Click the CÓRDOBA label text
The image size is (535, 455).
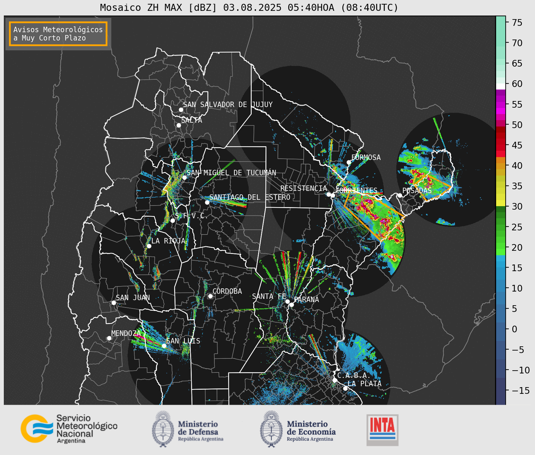coord(227,291)
